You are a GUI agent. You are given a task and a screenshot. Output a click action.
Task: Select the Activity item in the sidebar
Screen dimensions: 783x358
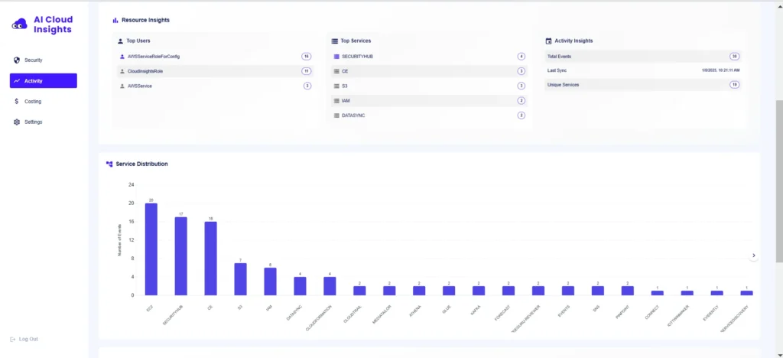[44, 81]
